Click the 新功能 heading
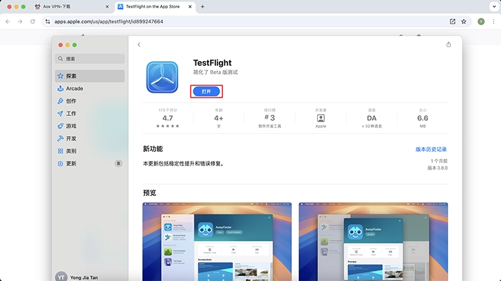This screenshot has height=281, width=501. (153, 149)
